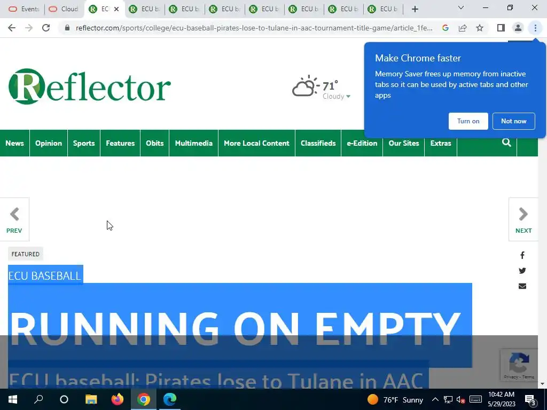Expand the Cloudy weather dropdown
This screenshot has width=547, height=410.
click(348, 97)
